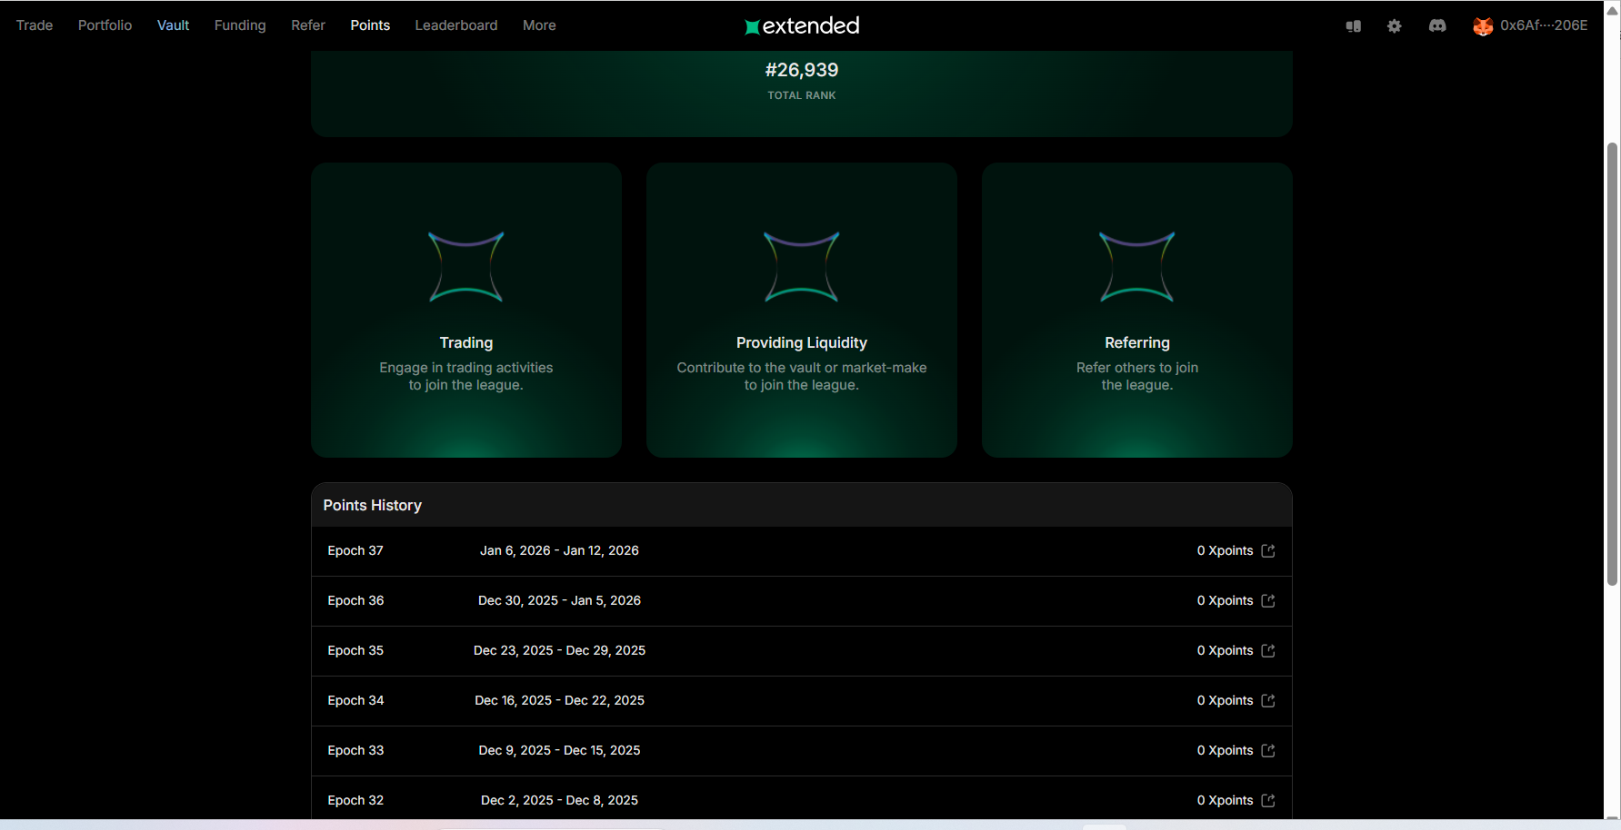Open the settings gear icon
Screen dimensions: 1621x830
tap(1394, 26)
